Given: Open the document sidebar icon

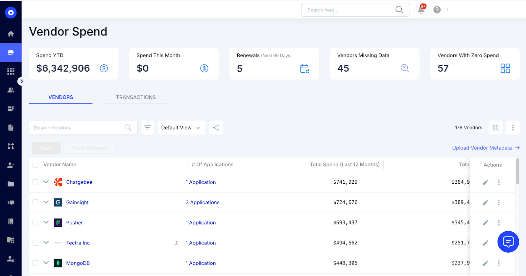Looking at the screenshot, I should [x=11, y=127].
